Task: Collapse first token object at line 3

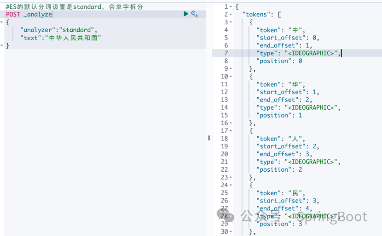Action: [x=231, y=22]
